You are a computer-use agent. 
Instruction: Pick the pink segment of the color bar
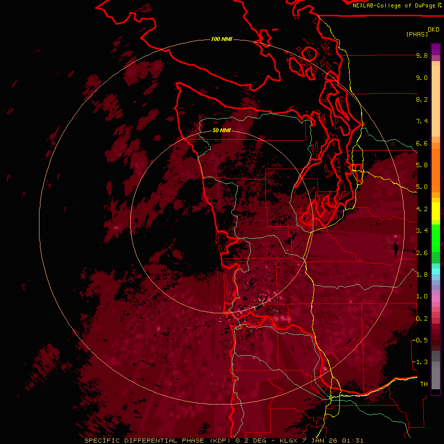pos(436,299)
